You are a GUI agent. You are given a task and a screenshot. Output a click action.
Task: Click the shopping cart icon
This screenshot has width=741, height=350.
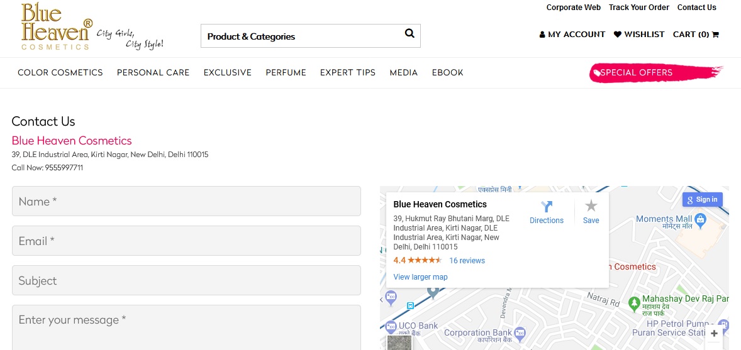(715, 35)
